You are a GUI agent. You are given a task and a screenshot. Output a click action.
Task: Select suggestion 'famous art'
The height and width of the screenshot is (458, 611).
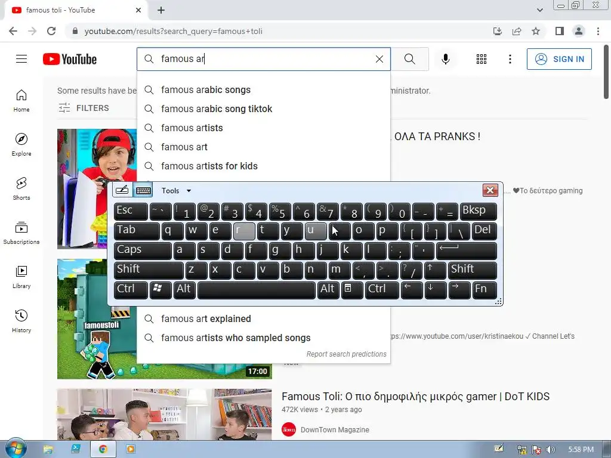click(x=263, y=147)
